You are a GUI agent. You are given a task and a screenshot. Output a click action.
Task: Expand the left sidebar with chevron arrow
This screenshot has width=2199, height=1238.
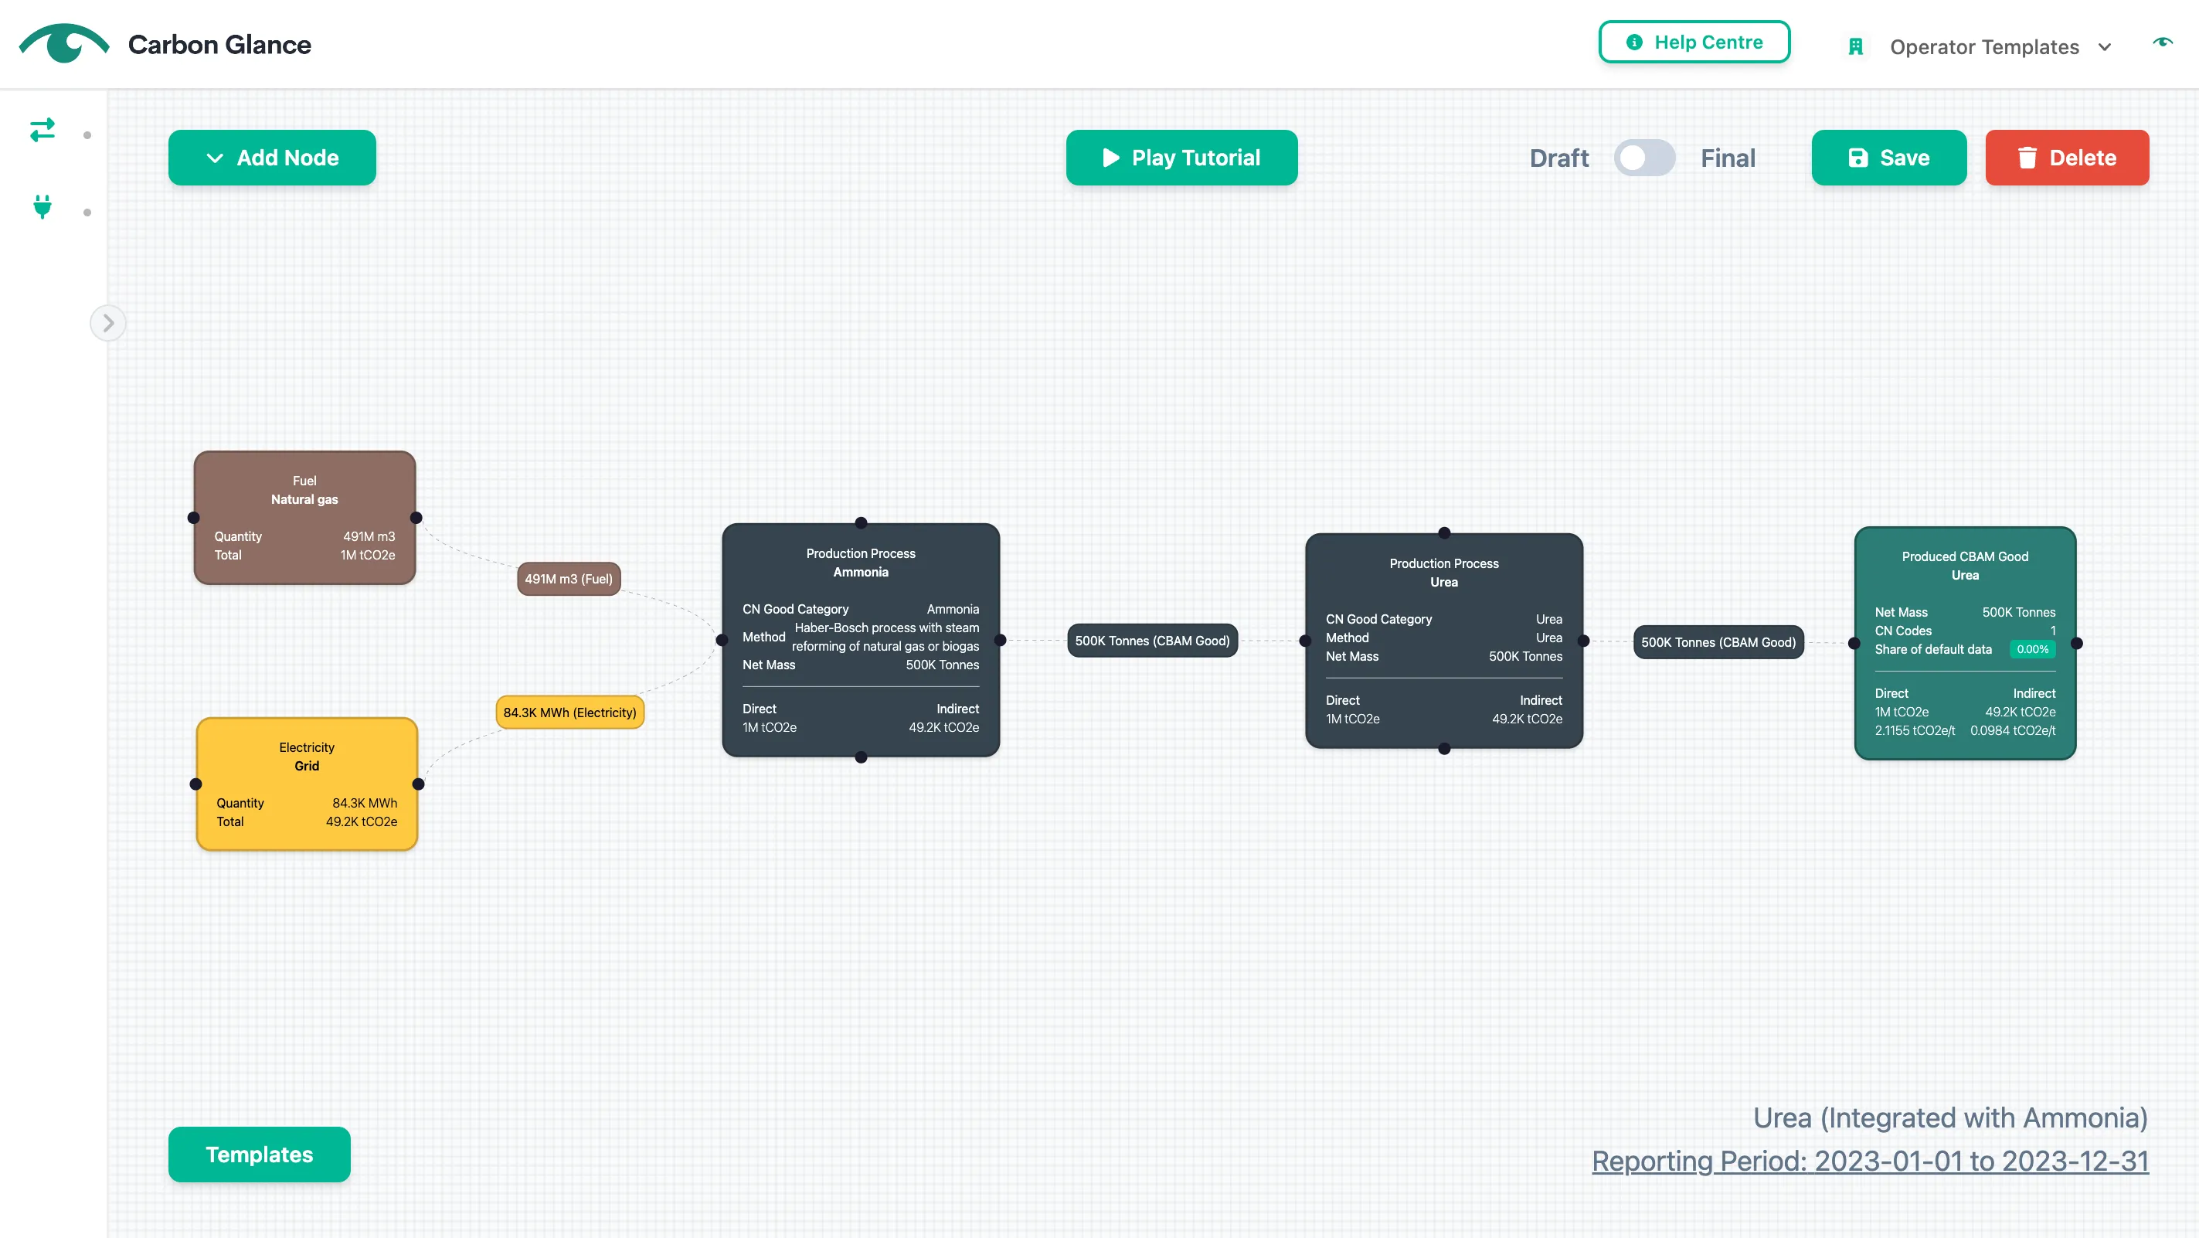click(x=107, y=323)
